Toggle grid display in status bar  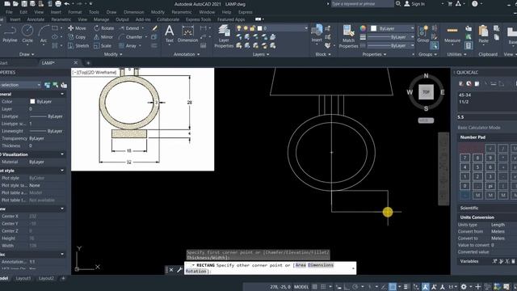point(315,287)
